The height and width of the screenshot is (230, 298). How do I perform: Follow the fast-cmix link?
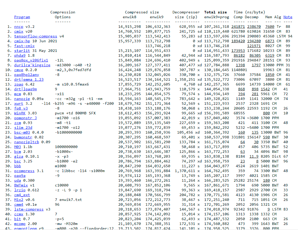(x=24, y=46)
